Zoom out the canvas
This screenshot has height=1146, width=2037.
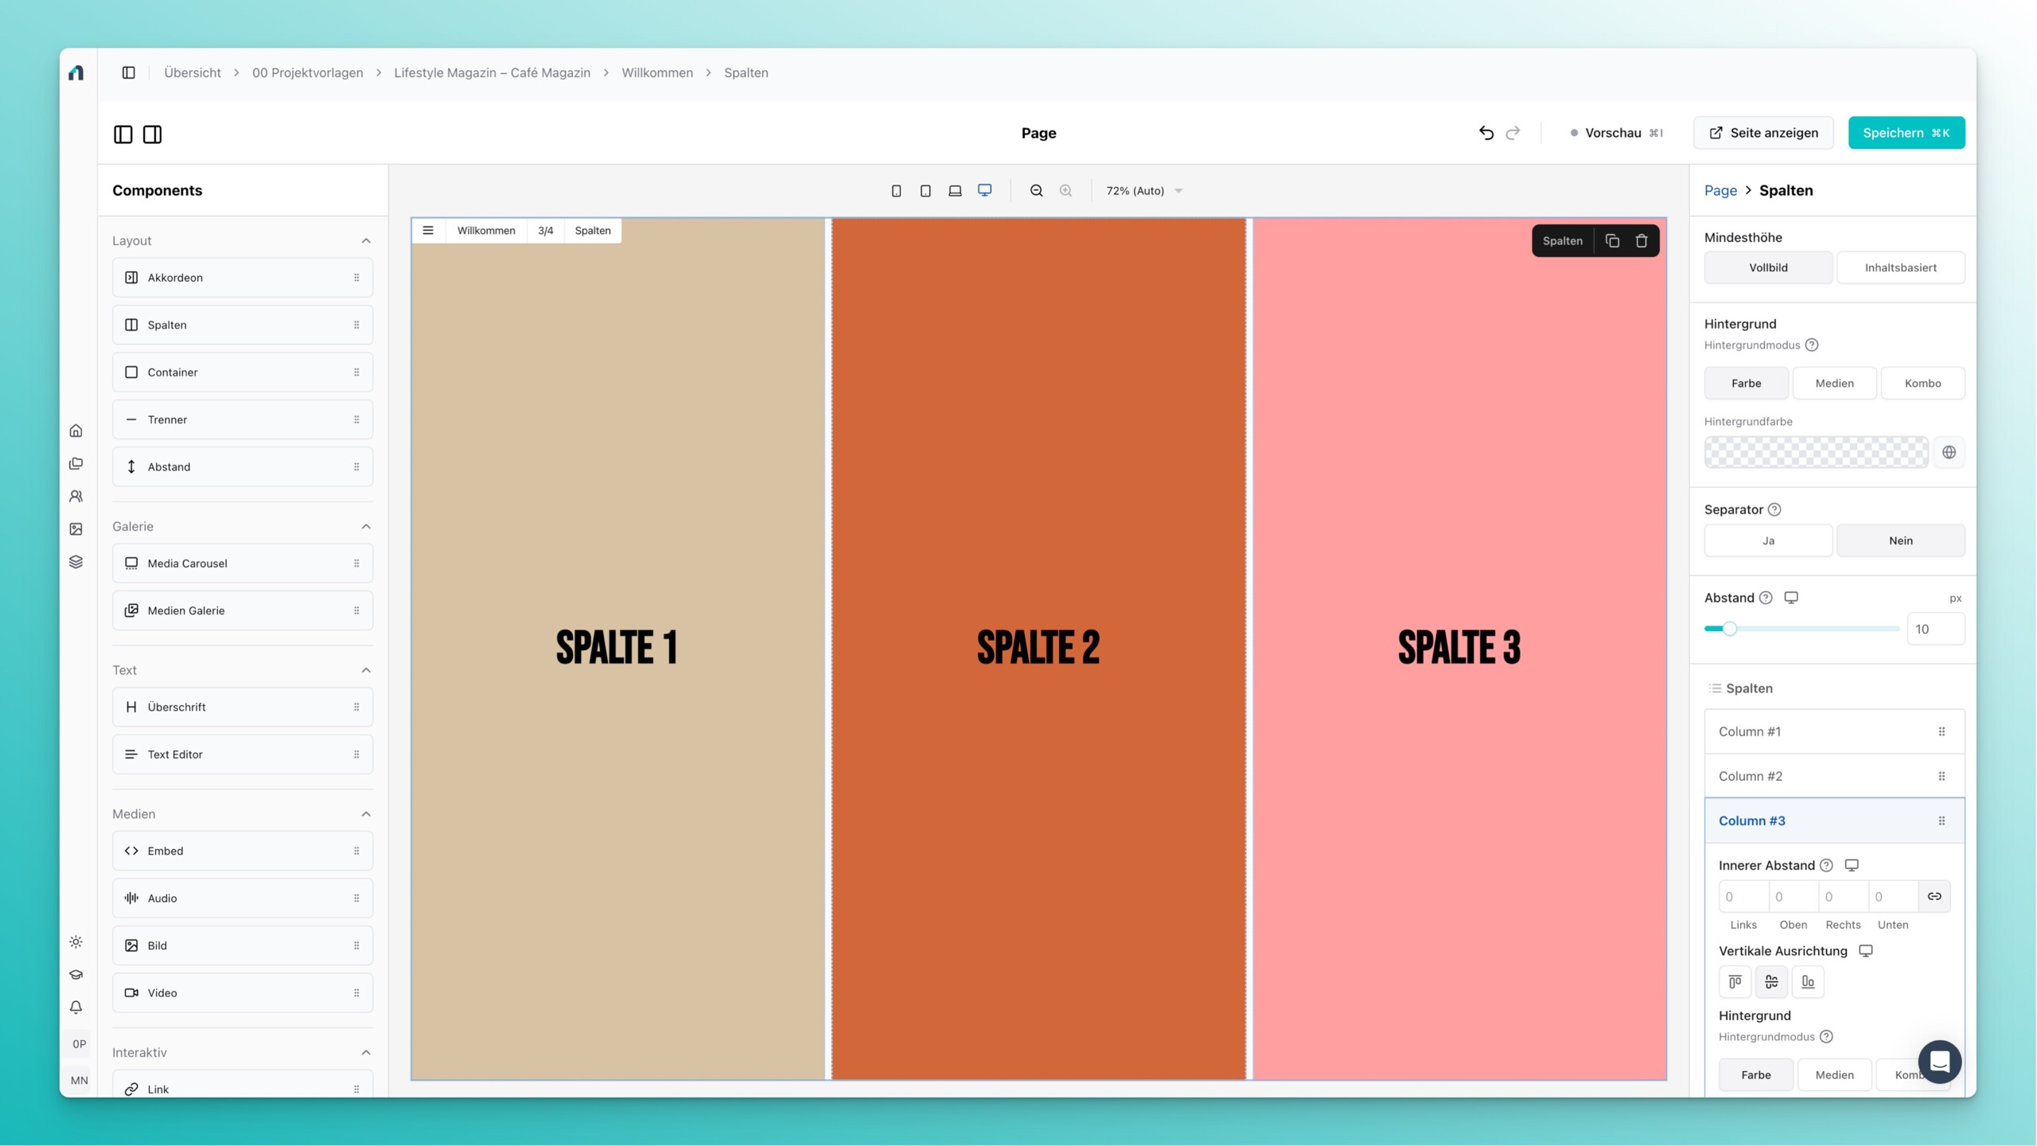[1036, 191]
